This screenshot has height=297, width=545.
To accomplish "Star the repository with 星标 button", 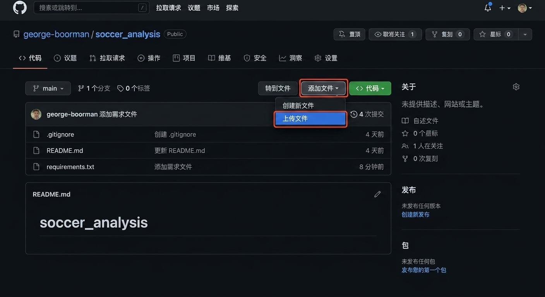I will coord(496,34).
